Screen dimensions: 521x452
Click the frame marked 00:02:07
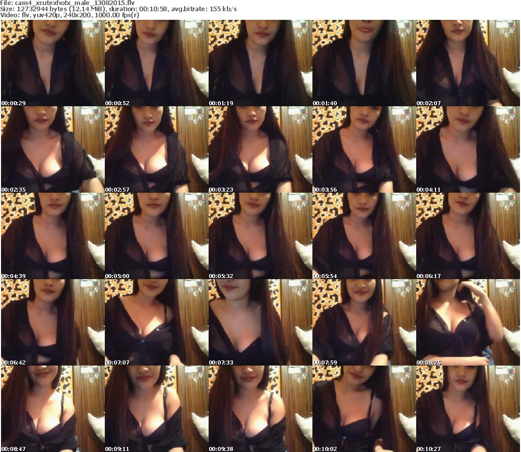coord(468,63)
